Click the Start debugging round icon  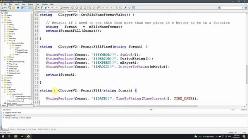coord(72,8)
